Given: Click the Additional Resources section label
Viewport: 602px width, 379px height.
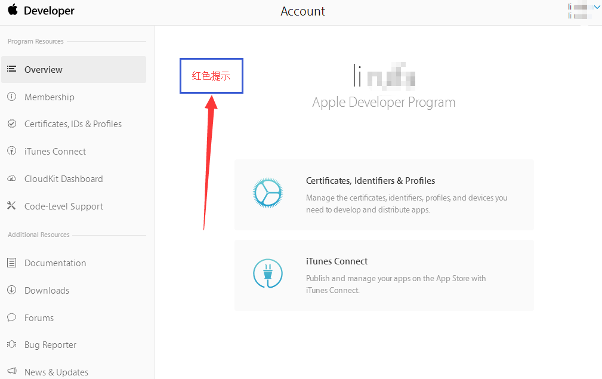Looking at the screenshot, I should [39, 235].
